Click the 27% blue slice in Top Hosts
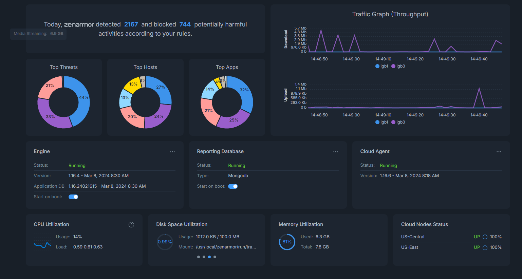 tap(161, 88)
